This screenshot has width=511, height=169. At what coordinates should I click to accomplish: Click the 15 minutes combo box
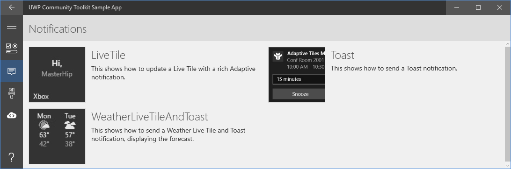tap(299, 79)
